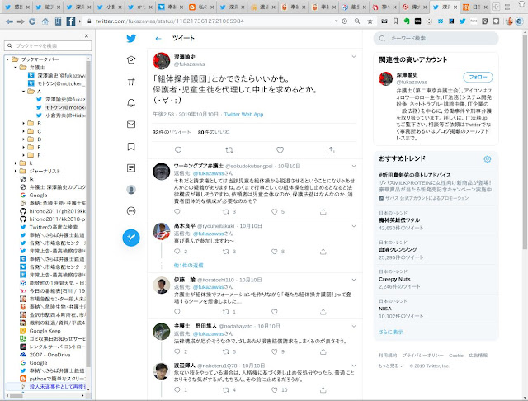The image size is (528, 401).
Task: Open Twitter Web App source link
Action: [x=244, y=115]
